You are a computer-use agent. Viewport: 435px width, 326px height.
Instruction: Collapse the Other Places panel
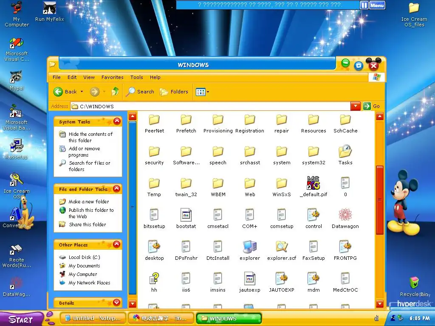click(x=117, y=244)
